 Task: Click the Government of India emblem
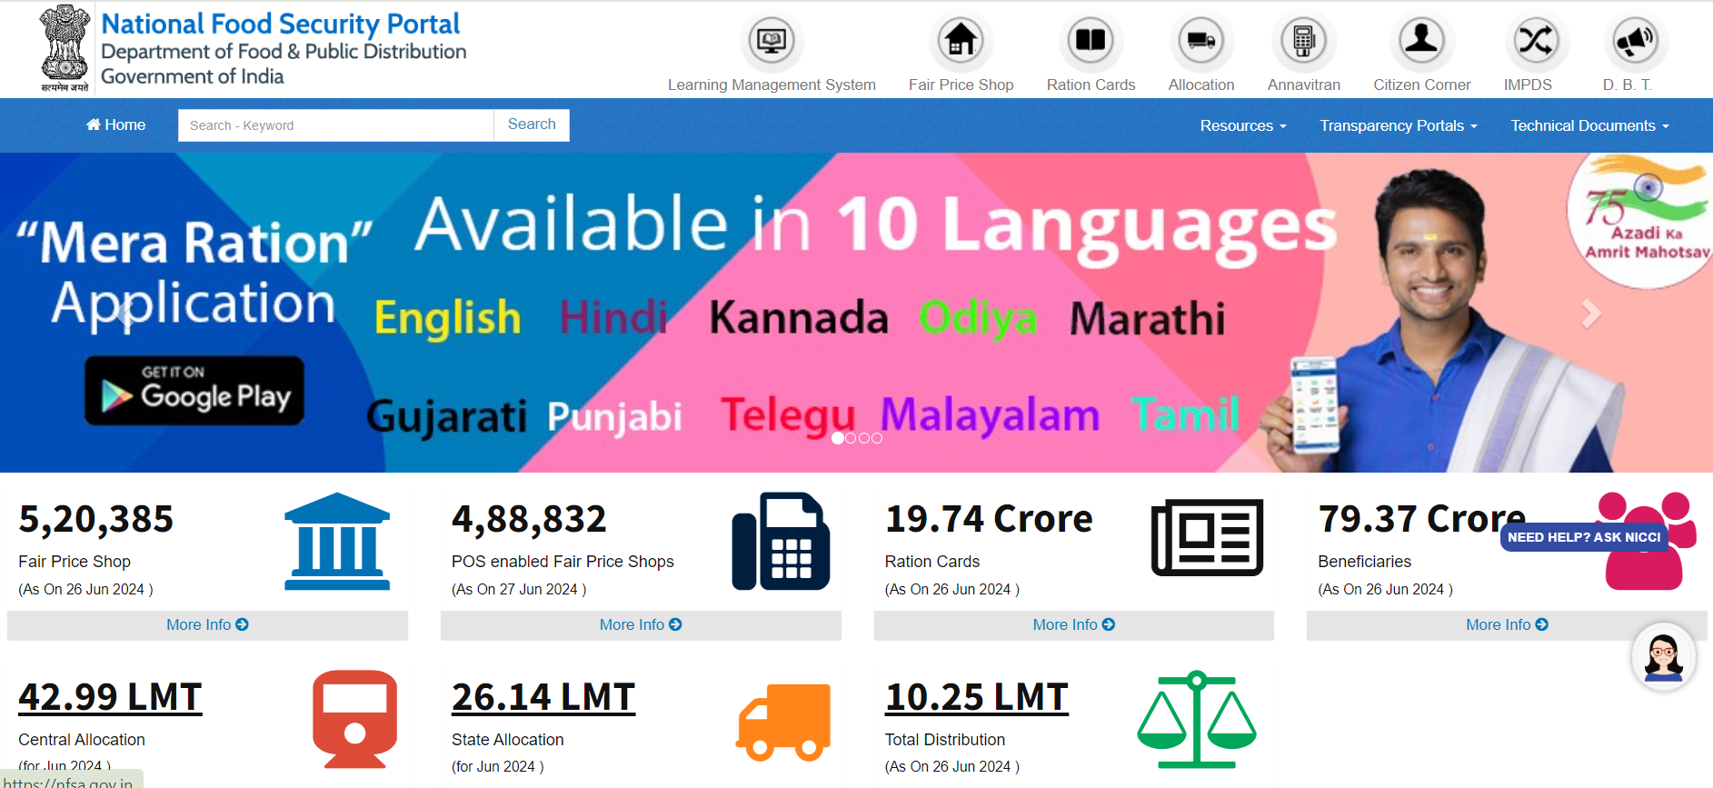point(65,48)
